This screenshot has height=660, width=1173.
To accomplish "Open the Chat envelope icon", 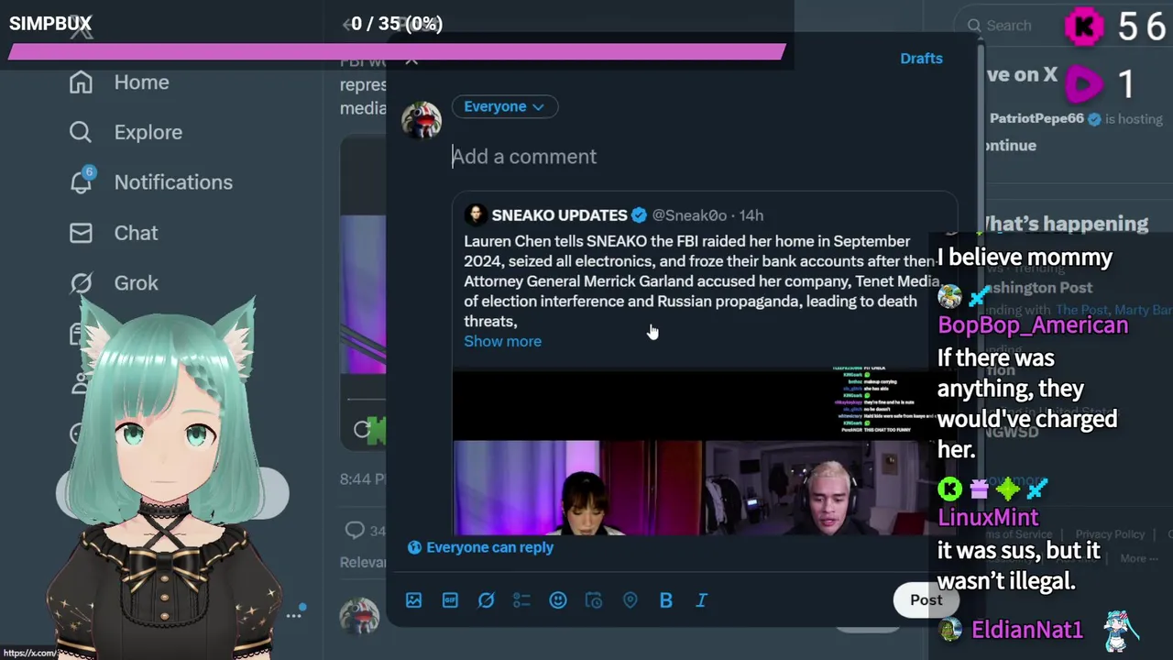I will click(x=81, y=233).
